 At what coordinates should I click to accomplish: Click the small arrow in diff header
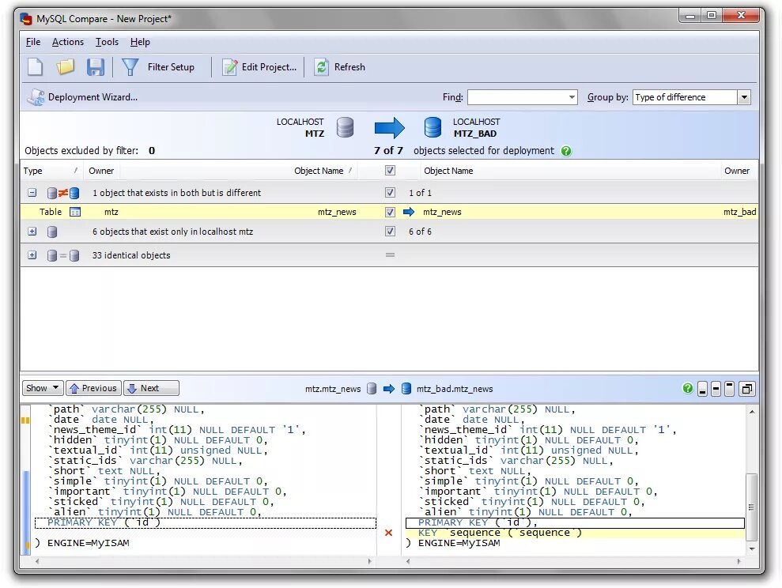pos(389,389)
